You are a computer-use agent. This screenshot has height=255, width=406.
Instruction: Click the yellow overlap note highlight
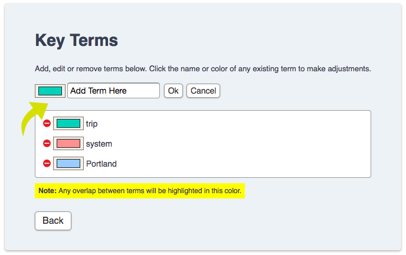coord(140,191)
